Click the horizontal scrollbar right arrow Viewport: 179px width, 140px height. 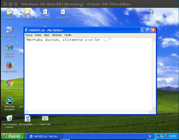(x=150, y=112)
